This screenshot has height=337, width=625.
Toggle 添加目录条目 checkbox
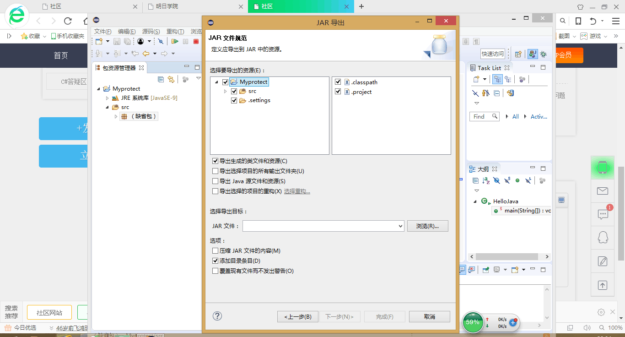[x=216, y=261]
